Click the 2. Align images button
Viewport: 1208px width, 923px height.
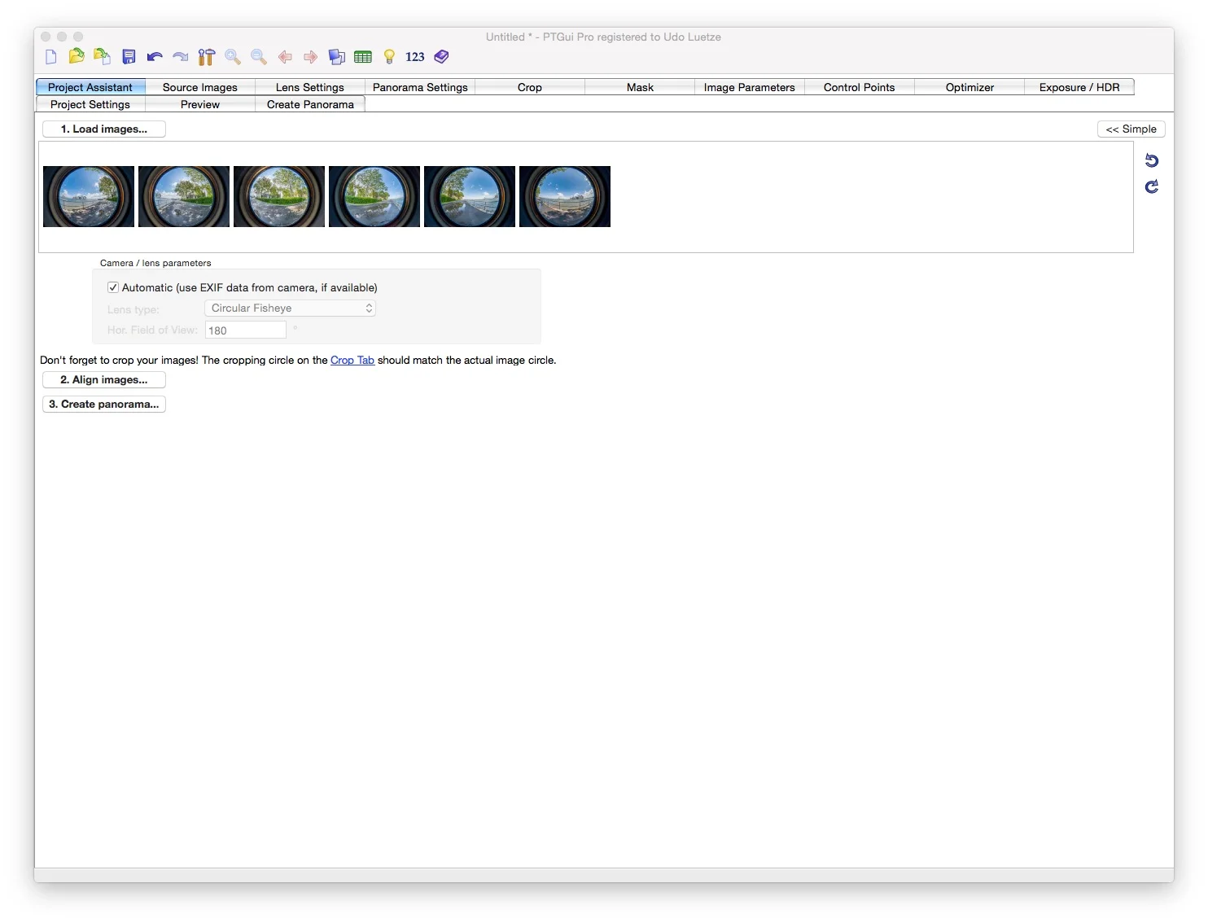(x=104, y=380)
